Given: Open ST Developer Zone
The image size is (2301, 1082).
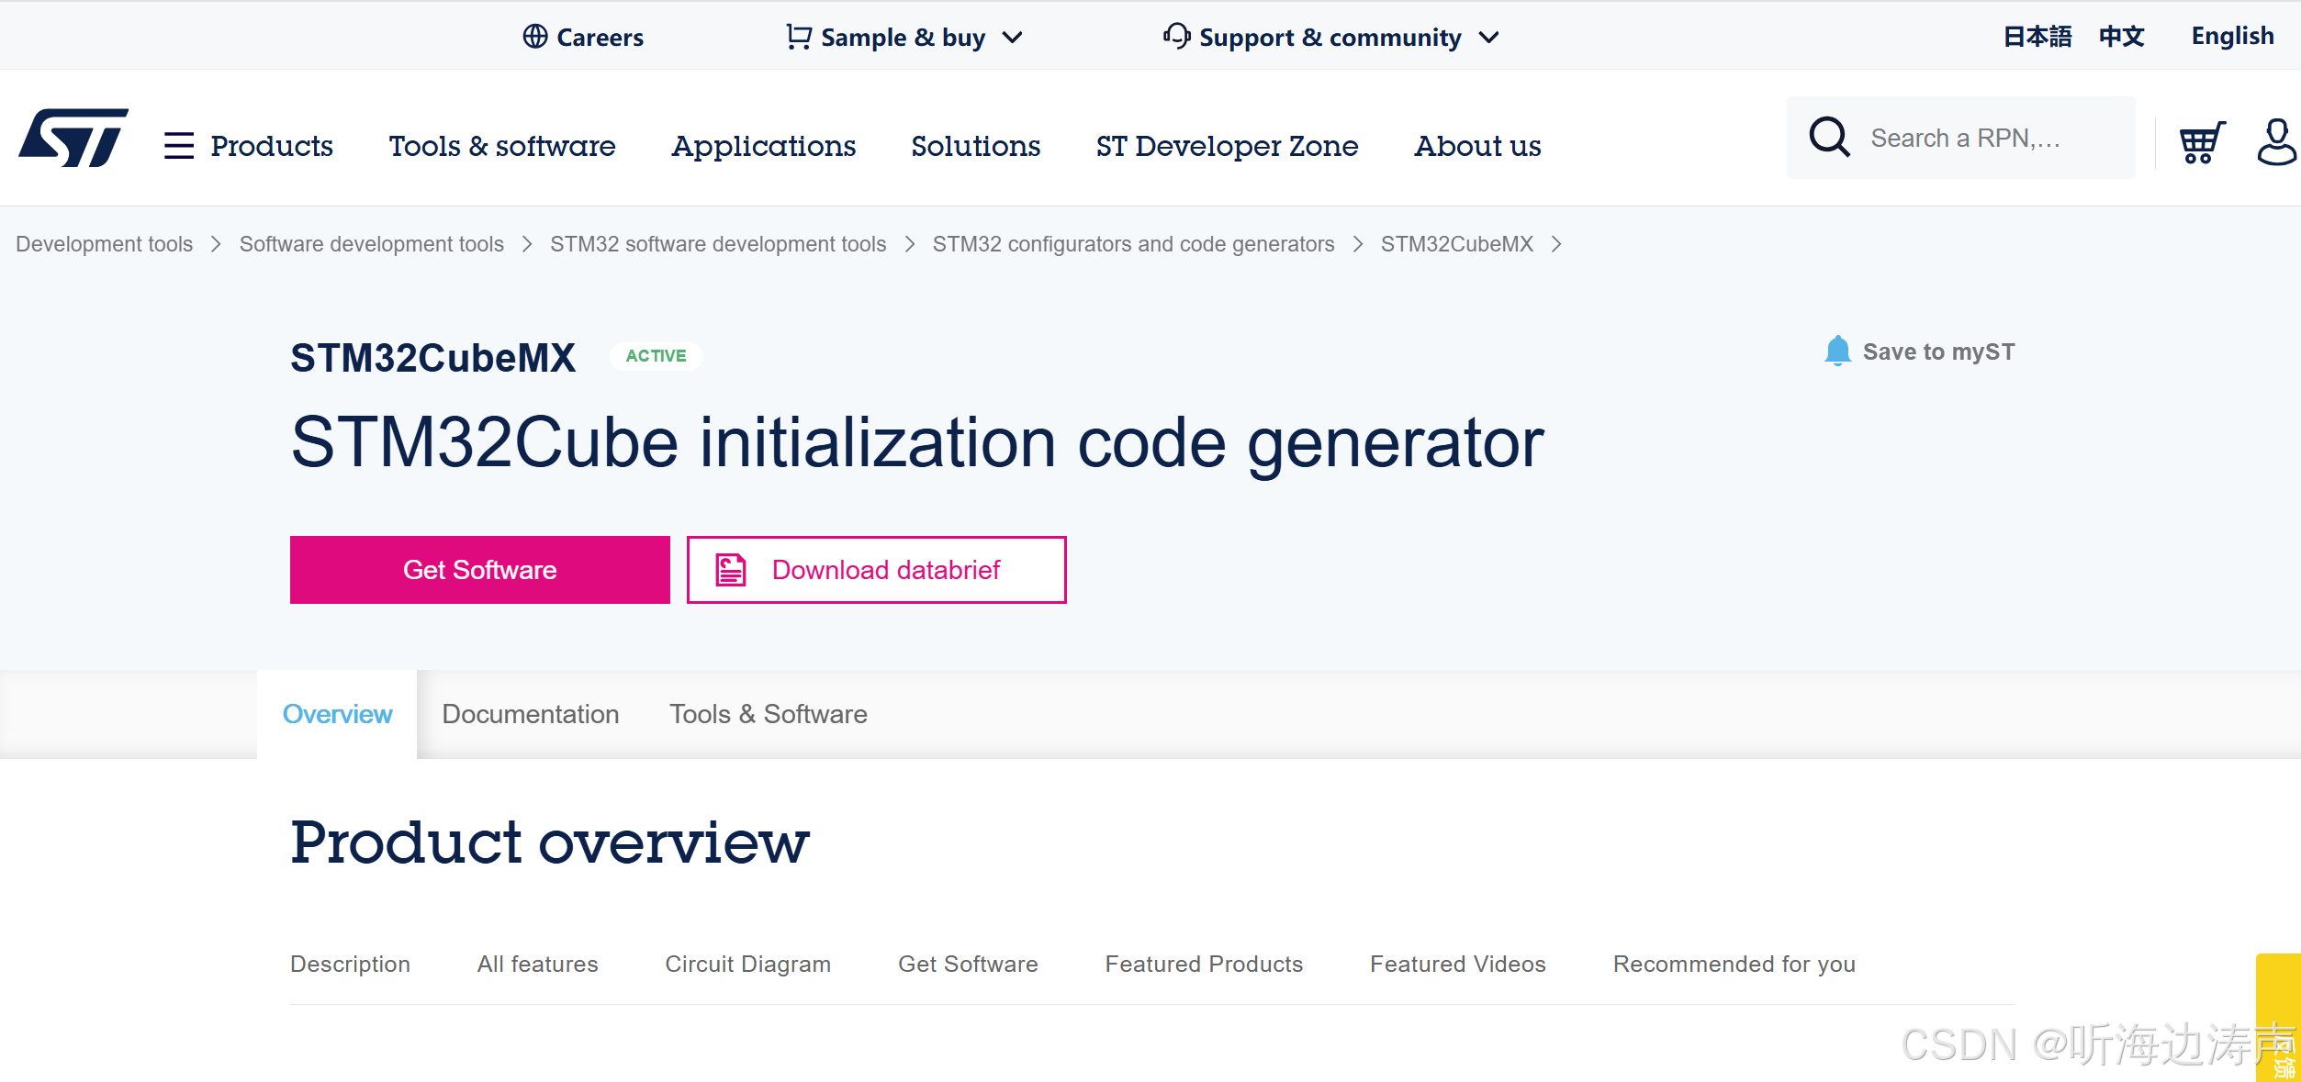Looking at the screenshot, I should coord(1228,146).
